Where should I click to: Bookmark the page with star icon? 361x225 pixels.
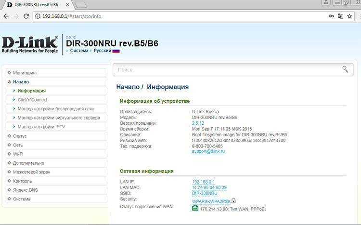click(x=349, y=16)
